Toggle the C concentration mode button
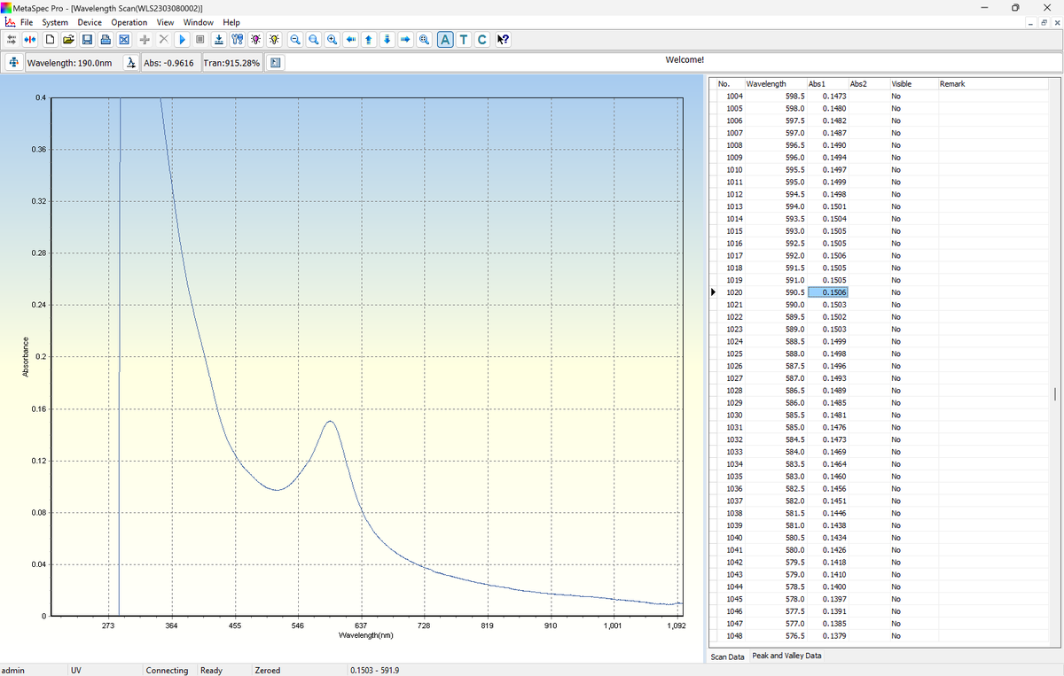This screenshot has width=1064, height=676. click(482, 40)
